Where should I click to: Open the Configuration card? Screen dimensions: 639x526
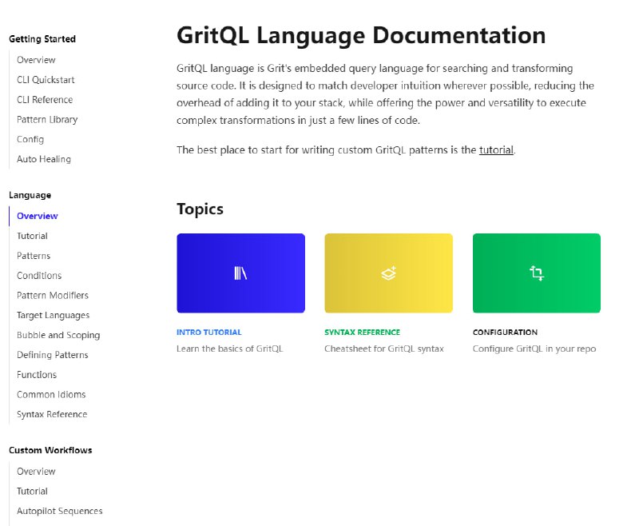click(506, 332)
